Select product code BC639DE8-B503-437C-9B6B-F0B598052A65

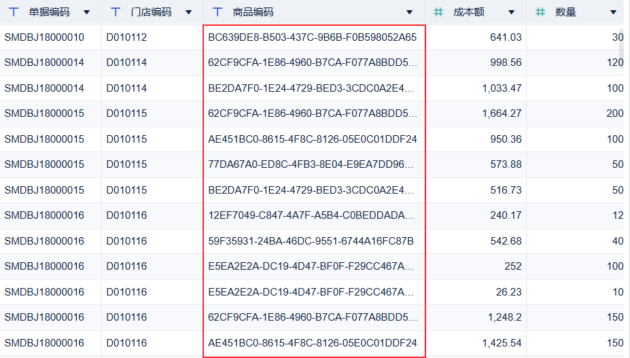(x=312, y=37)
